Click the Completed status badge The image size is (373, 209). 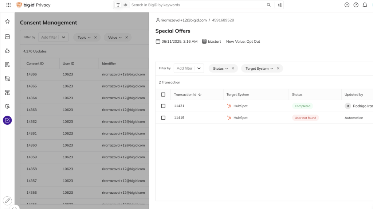point(302,106)
